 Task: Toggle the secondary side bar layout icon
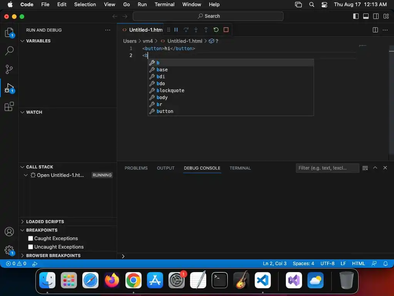click(376, 16)
